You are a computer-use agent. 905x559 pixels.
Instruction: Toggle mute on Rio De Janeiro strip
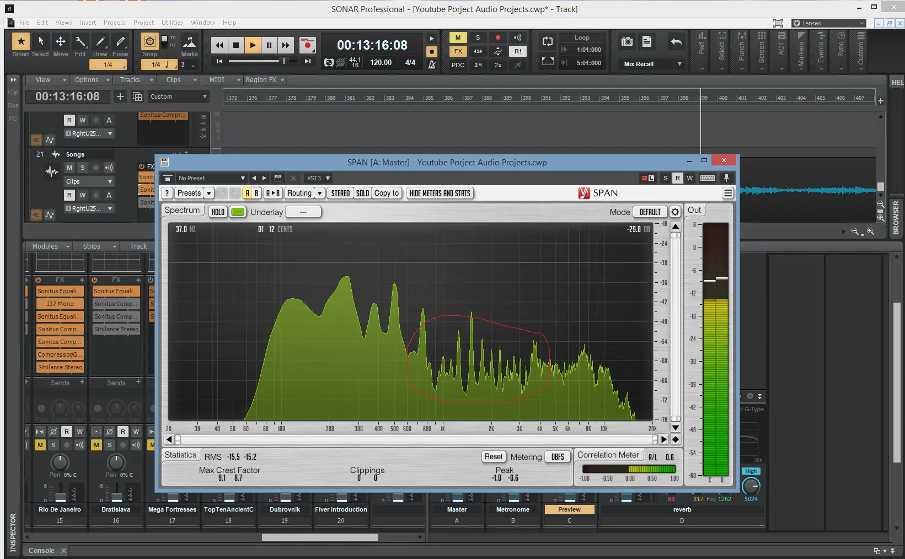[x=40, y=445]
